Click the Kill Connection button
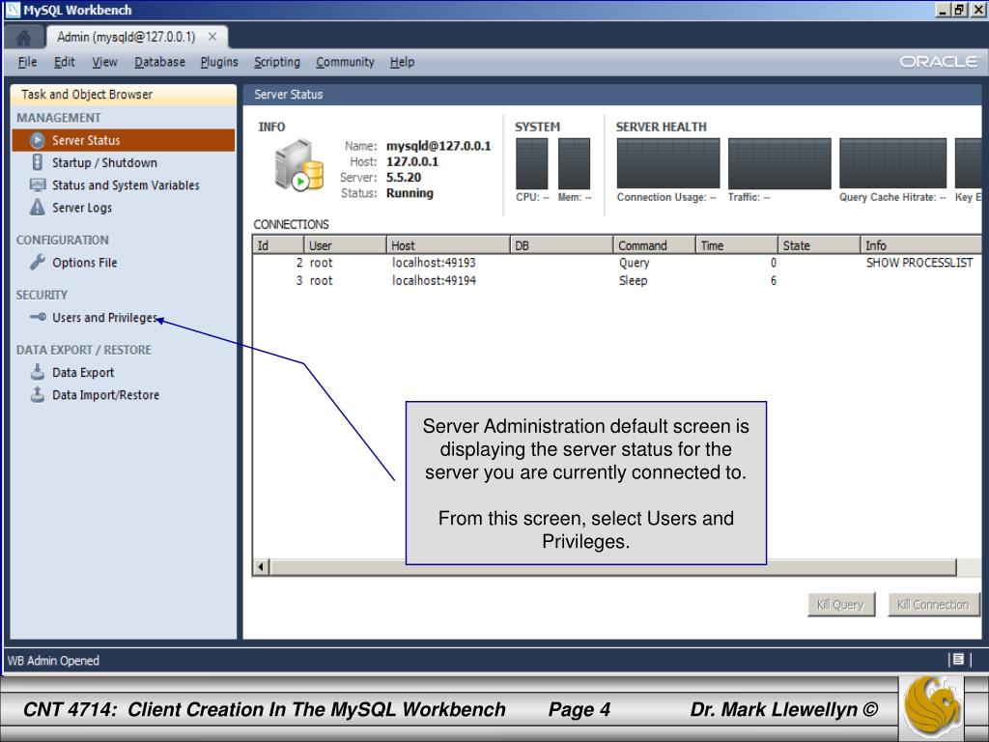The width and height of the screenshot is (989, 742). (934, 605)
